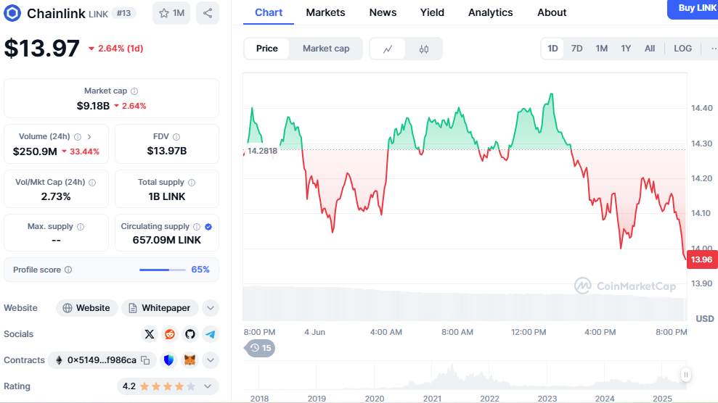This screenshot has width=718, height=403.
Task: Add token to MetaMask fox icon
Action: [189, 360]
